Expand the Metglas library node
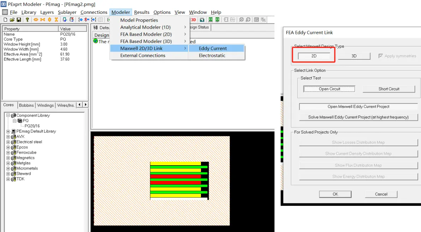Screen dimensions: 421x232 [8, 163]
